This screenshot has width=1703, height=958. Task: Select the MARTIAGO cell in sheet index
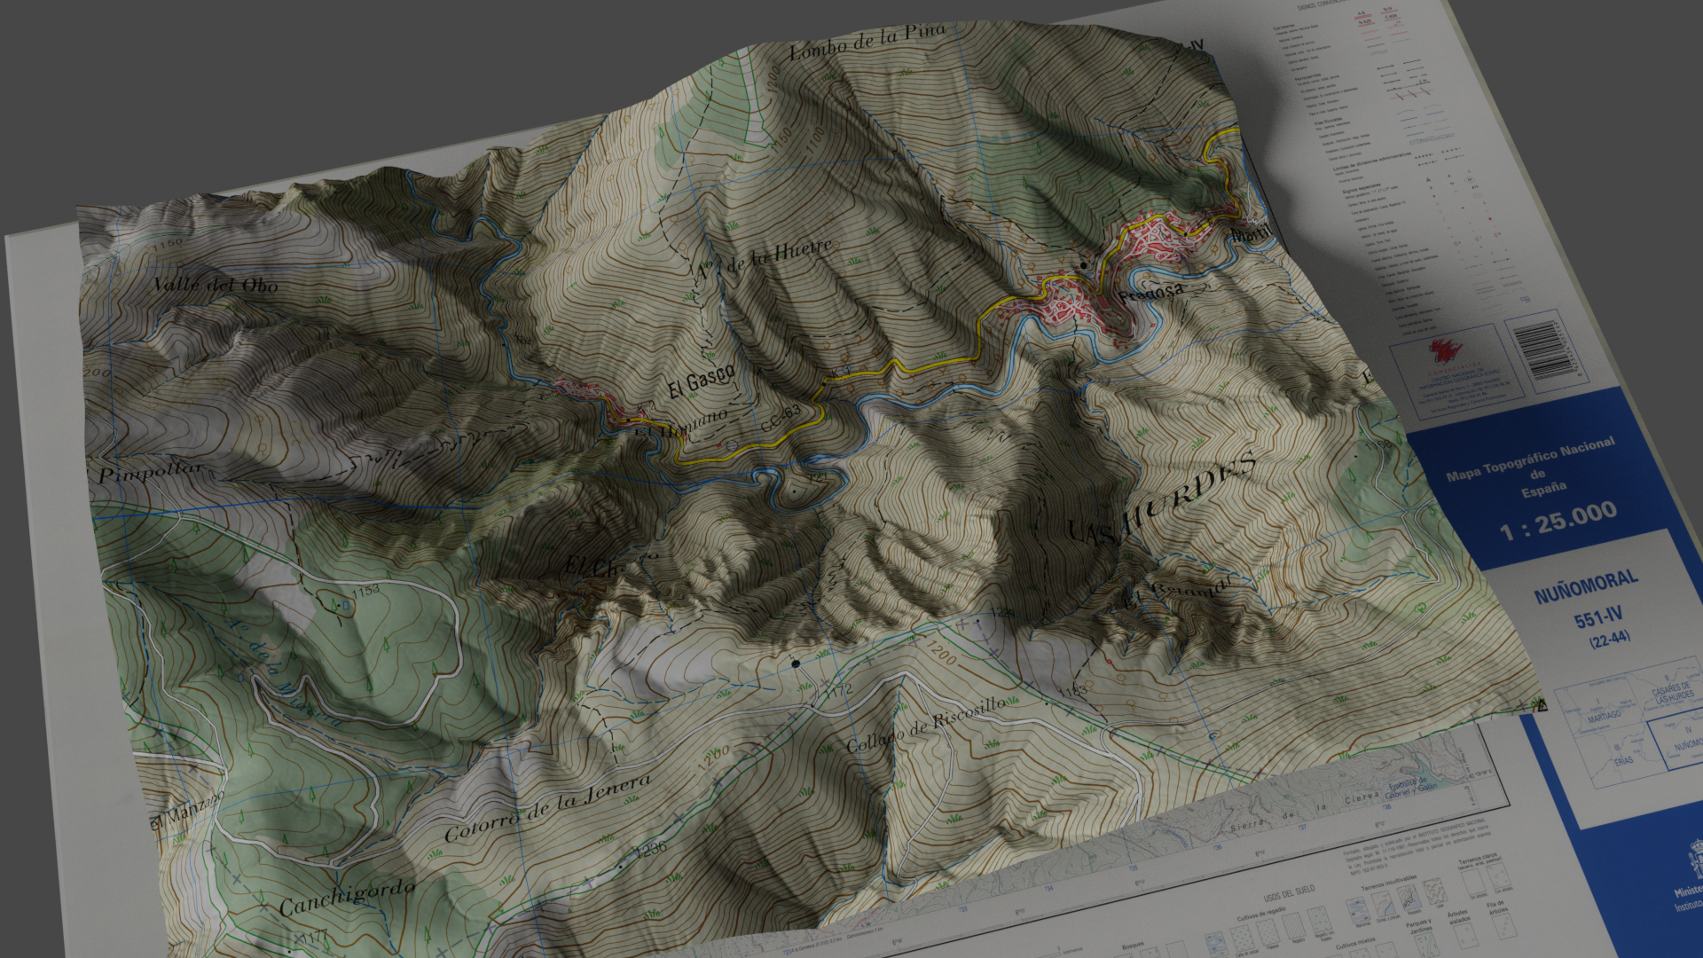click(1604, 715)
